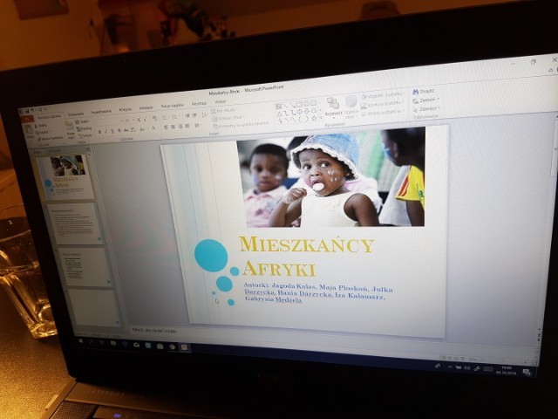Click the Szybkie style icon
Screen dimensions: 558x419
(x=351, y=106)
